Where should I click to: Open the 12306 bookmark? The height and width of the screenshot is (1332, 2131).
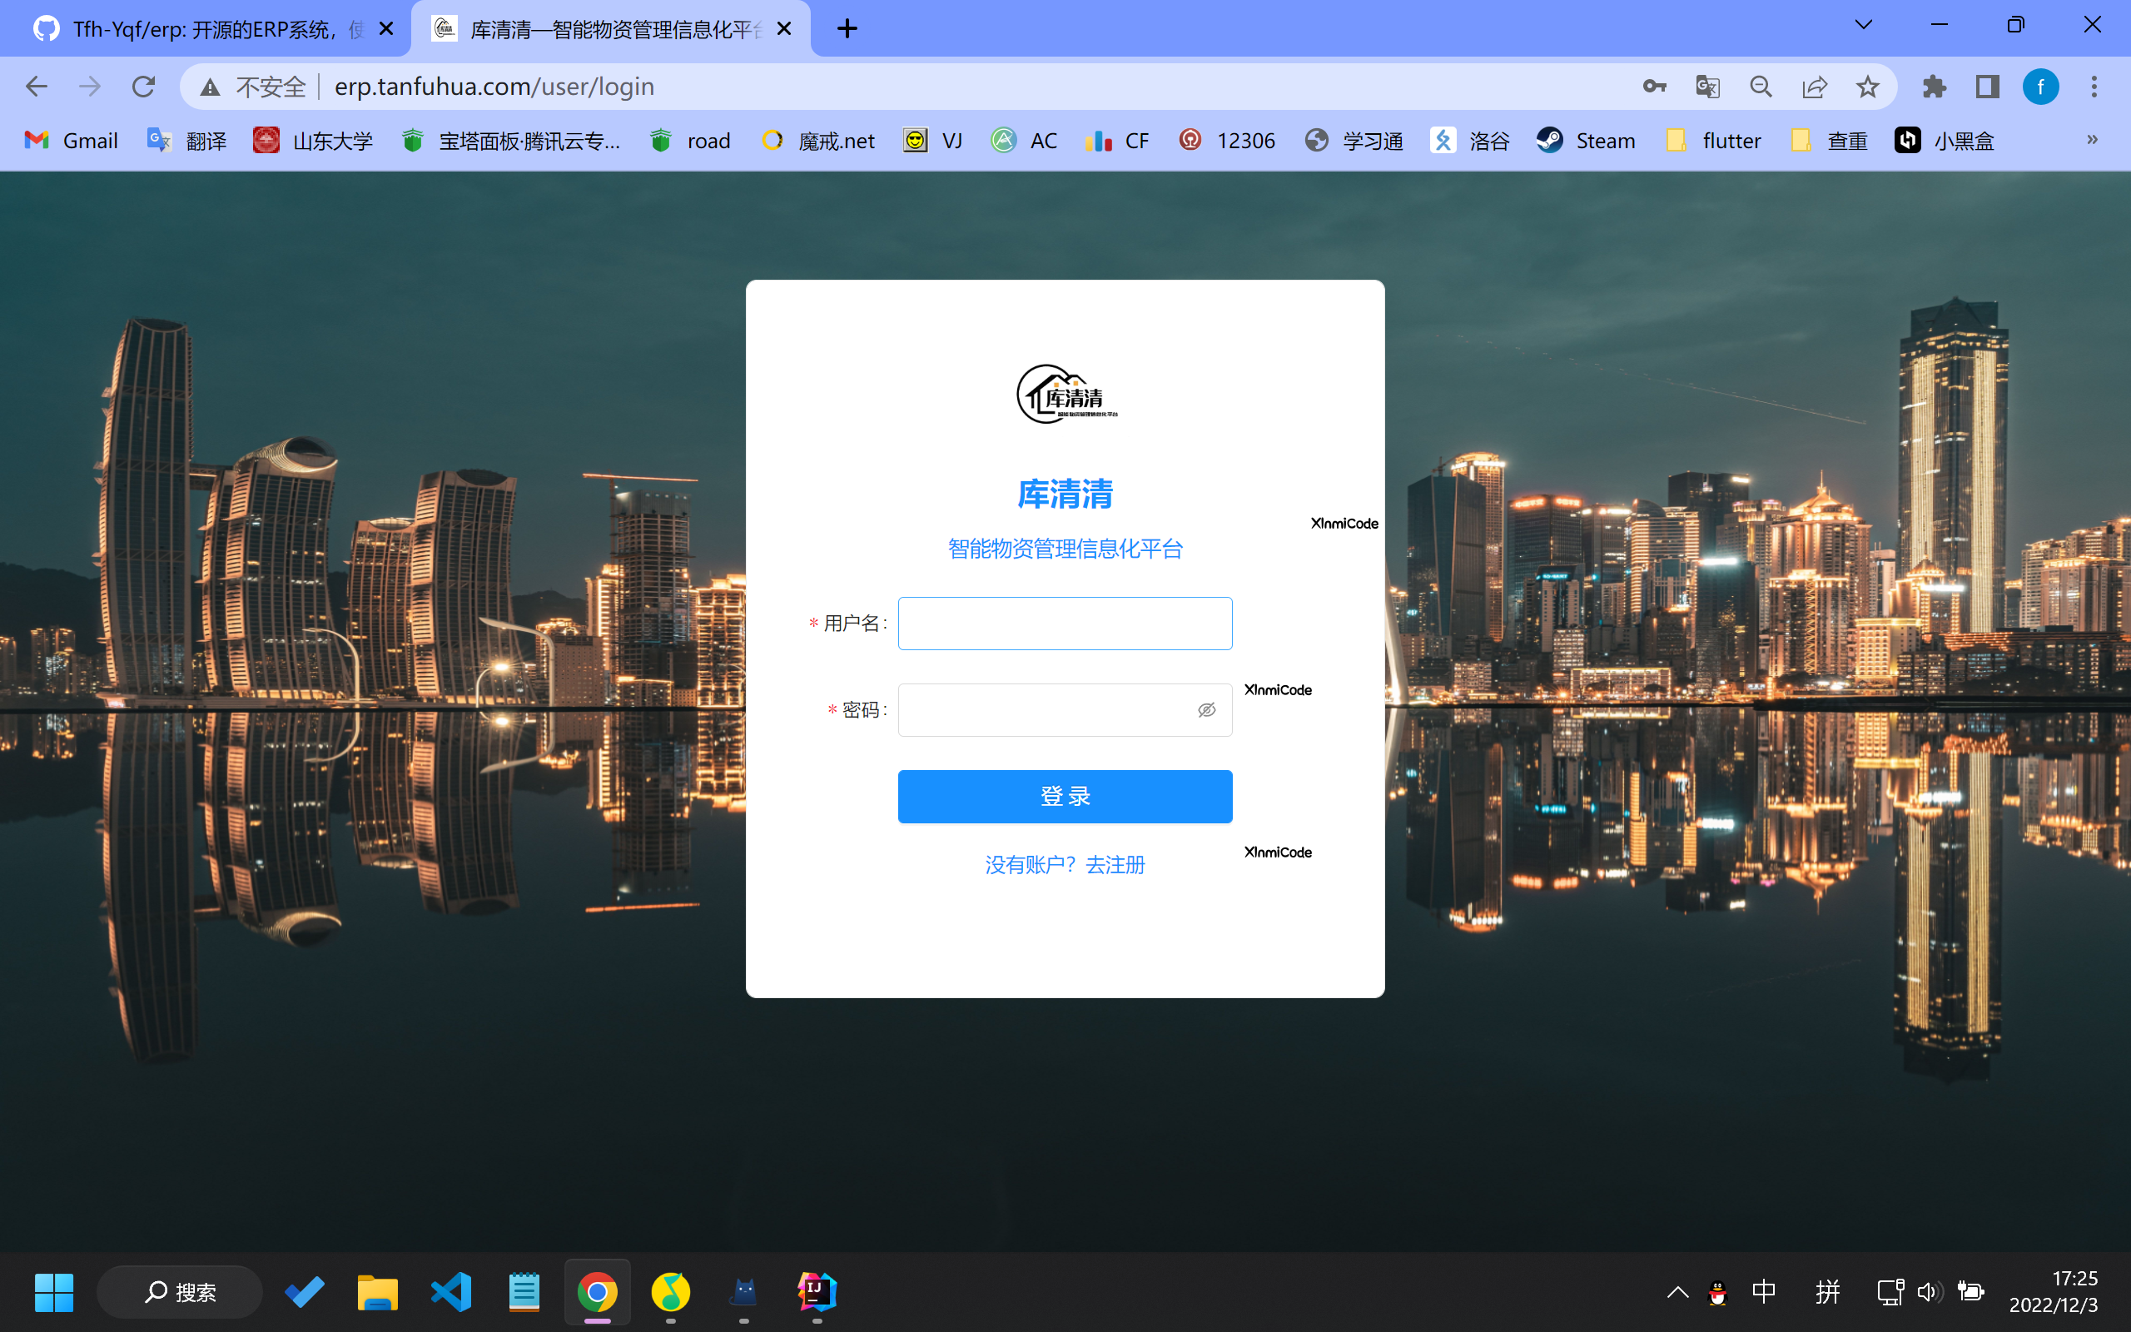(x=1227, y=140)
